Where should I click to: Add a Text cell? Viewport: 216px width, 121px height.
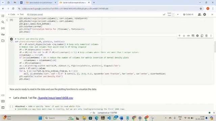[x=21, y=14]
